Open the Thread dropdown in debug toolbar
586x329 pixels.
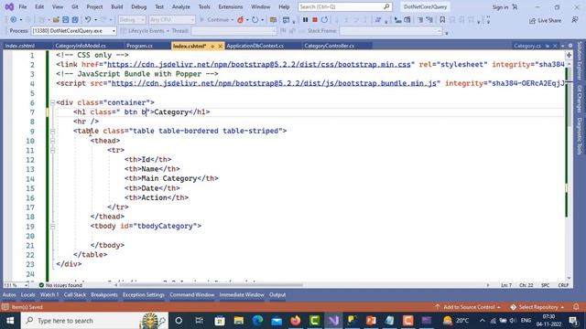(234, 30)
